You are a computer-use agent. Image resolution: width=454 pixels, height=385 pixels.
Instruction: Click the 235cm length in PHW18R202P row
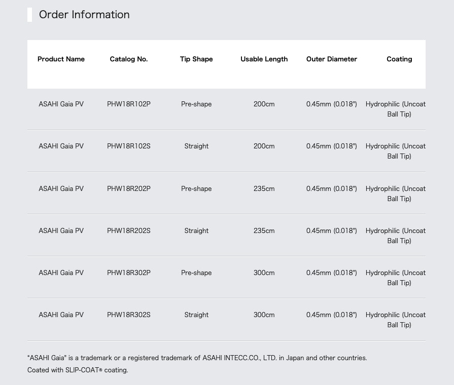[x=264, y=188]
